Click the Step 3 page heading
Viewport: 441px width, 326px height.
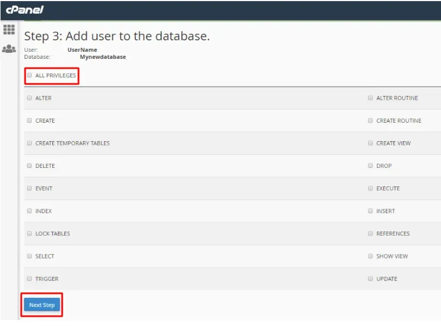tap(117, 36)
